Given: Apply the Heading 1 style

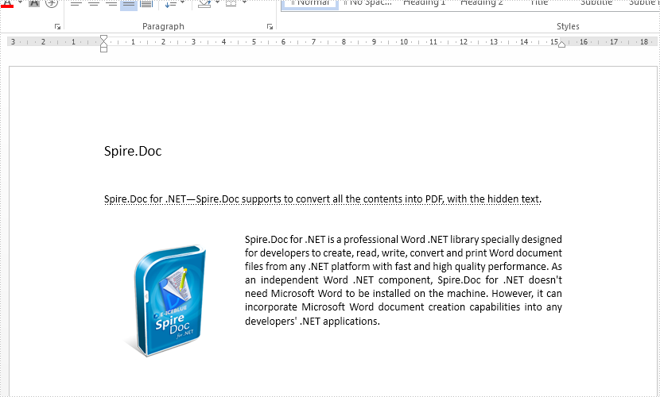Looking at the screenshot, I should tap(425, 3).
